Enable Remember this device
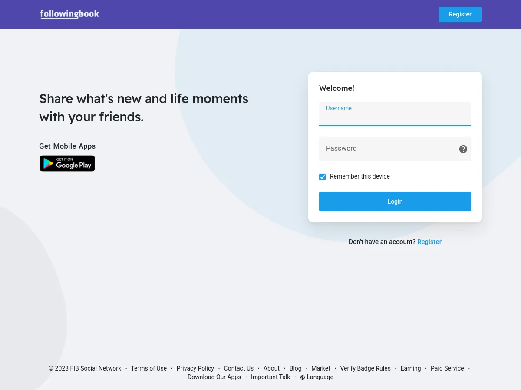This screenshot has height=390, width=521. [x=322, y=177]
